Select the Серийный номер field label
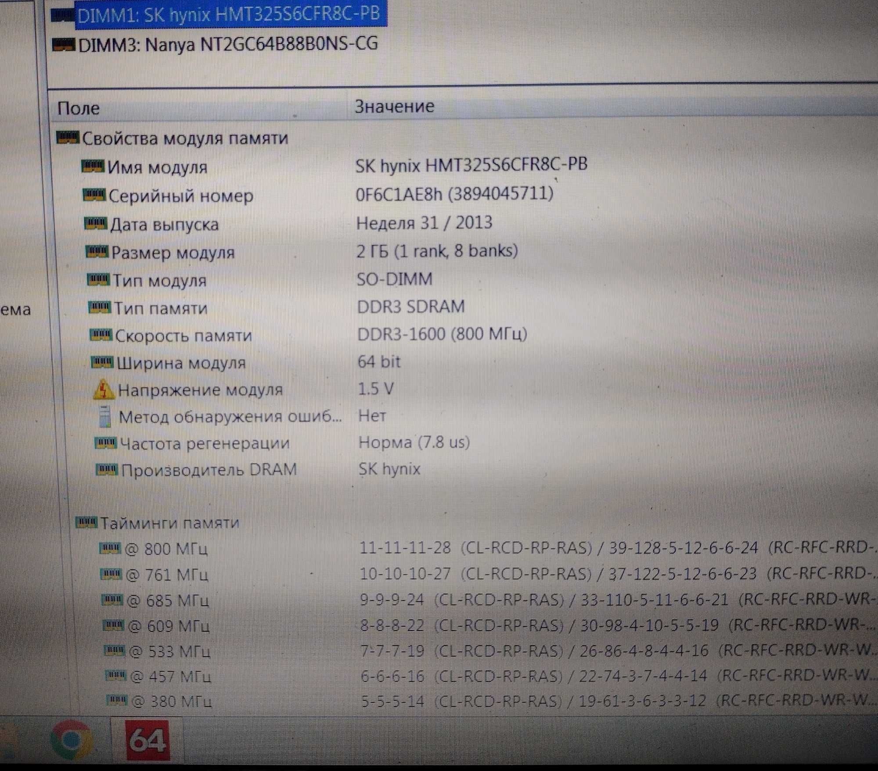The width and height of the screenshot is (878, 771). (x=181, y=196)
